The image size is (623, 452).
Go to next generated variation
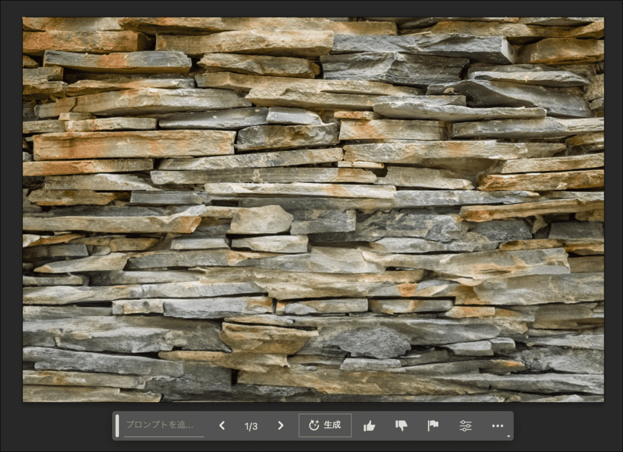tap(280, 426)
